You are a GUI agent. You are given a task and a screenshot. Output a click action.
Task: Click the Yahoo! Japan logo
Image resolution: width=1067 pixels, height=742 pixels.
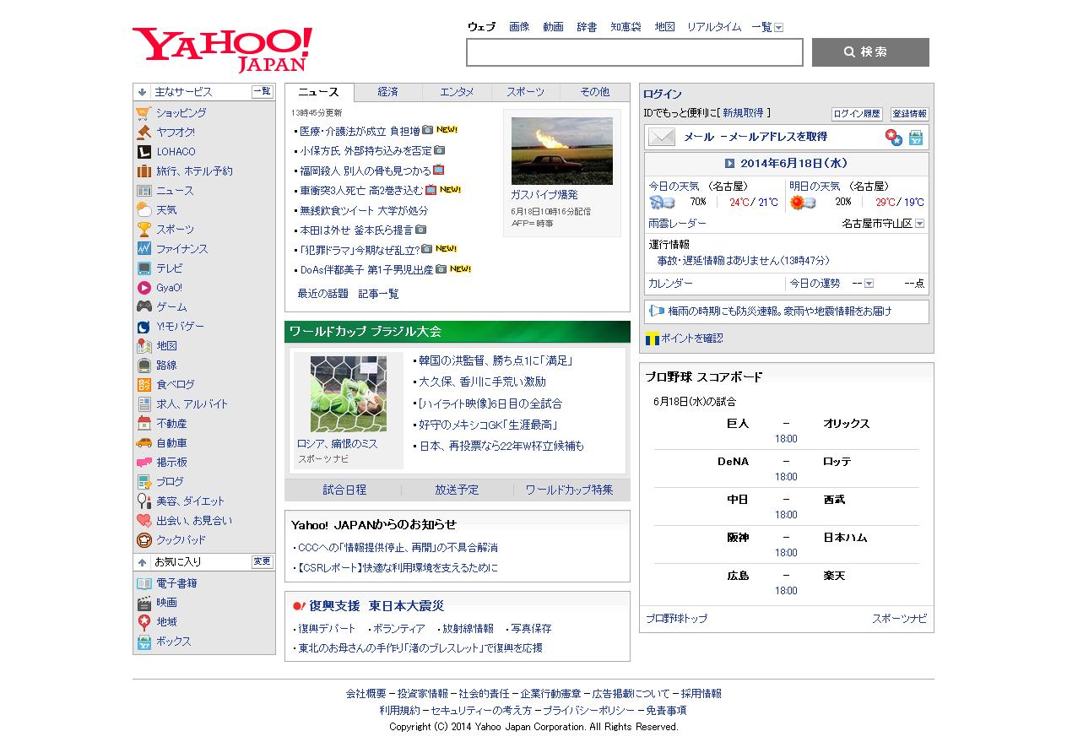point(223,50)
